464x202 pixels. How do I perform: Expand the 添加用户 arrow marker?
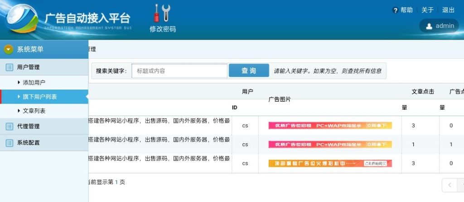pos(19,83)
